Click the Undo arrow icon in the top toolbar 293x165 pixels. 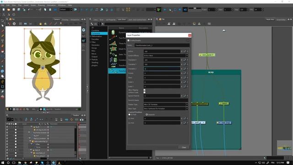29,10
